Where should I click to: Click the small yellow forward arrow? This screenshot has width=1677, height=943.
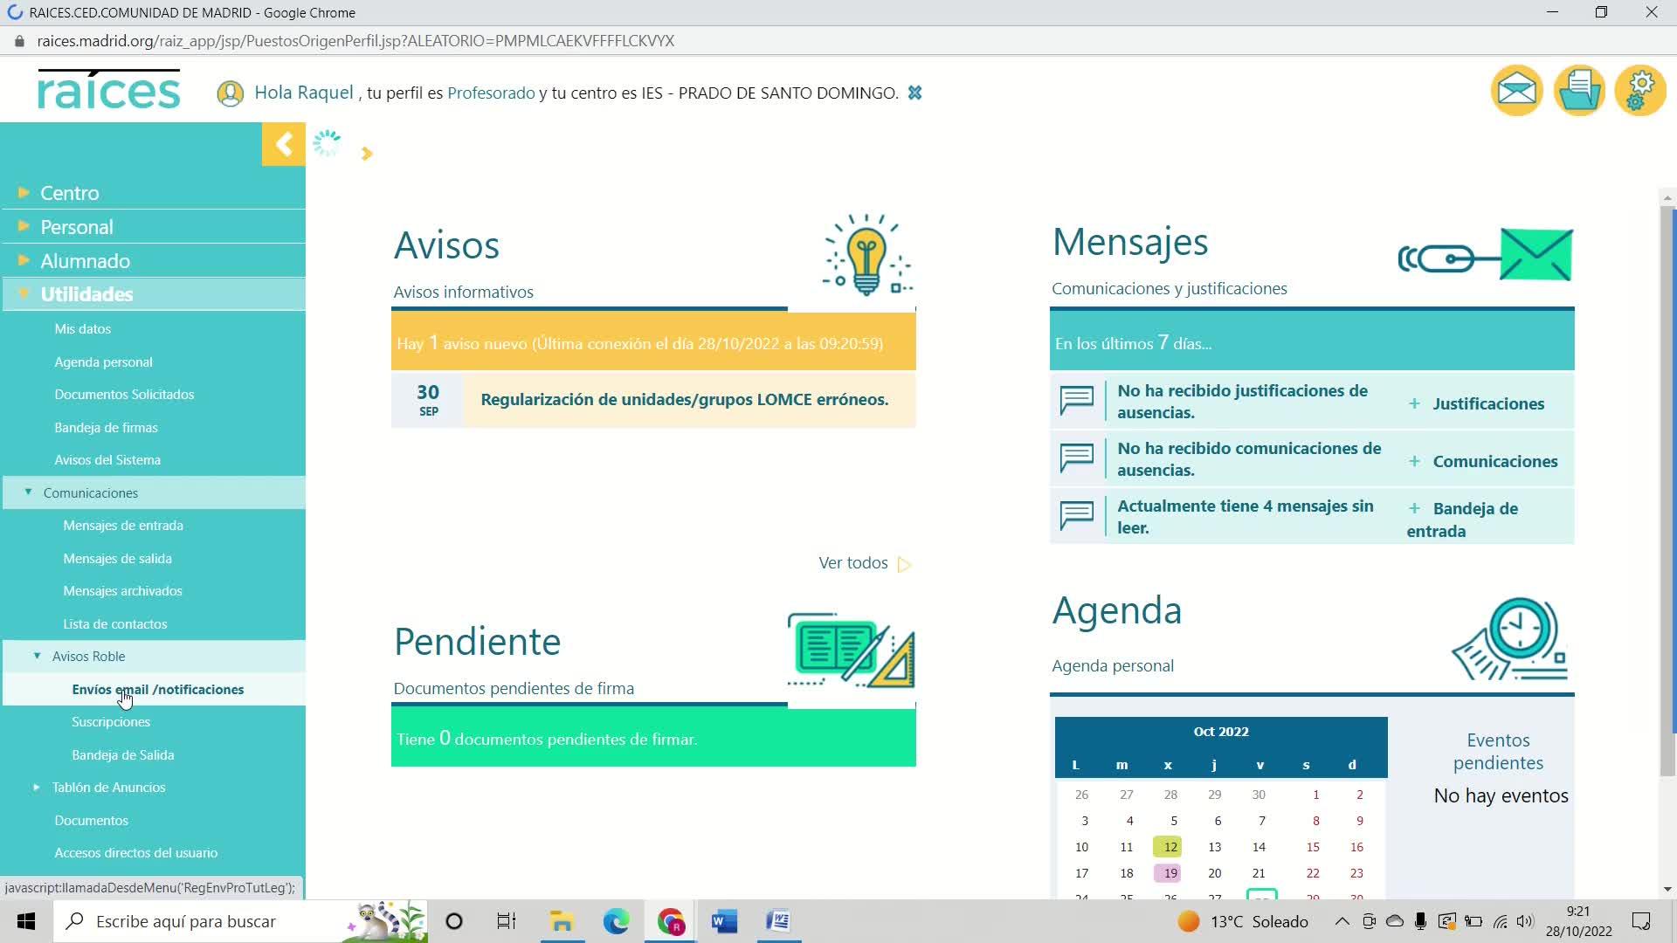tap(367, 154)
